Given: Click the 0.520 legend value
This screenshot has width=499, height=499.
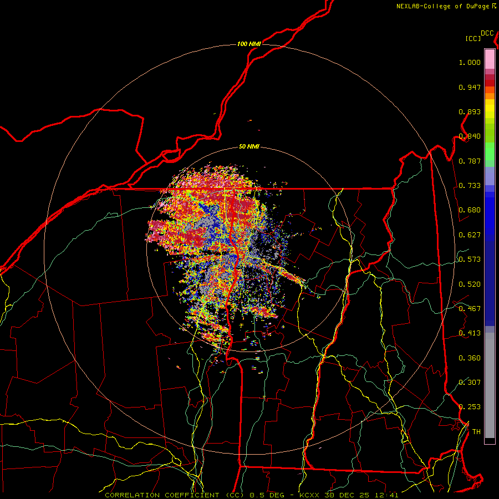Looking at the screenshot, I should tap(470, 284).
